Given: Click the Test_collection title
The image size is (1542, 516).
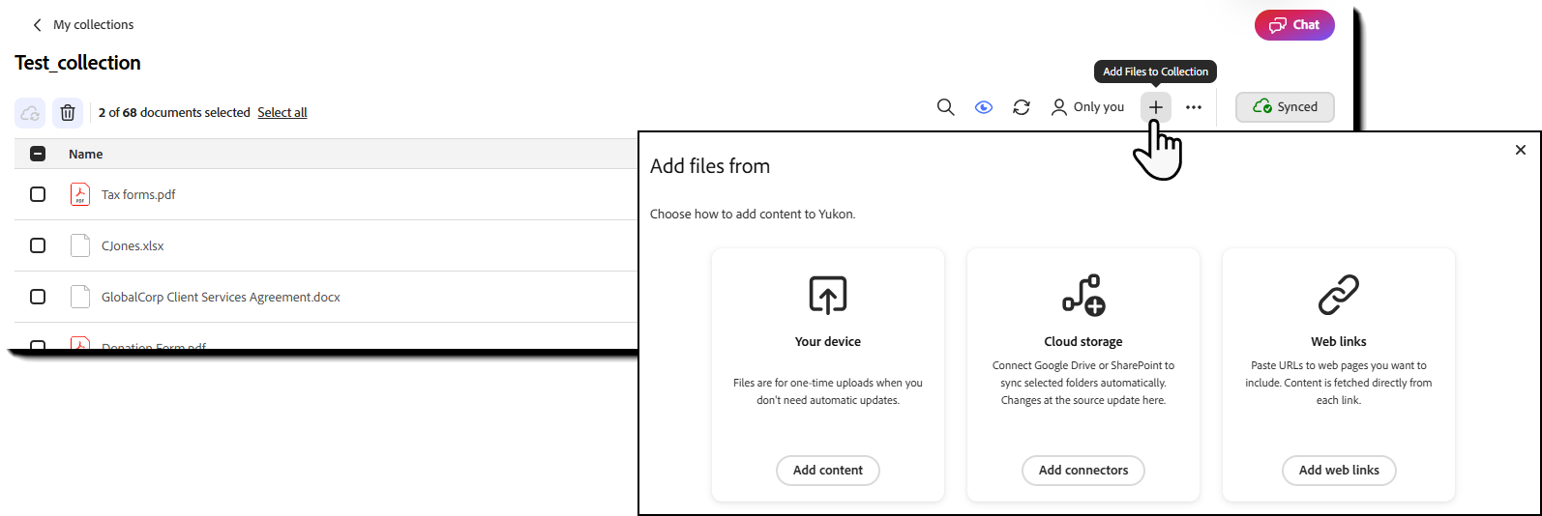Looking at the screenshot, I should point(78,63).
